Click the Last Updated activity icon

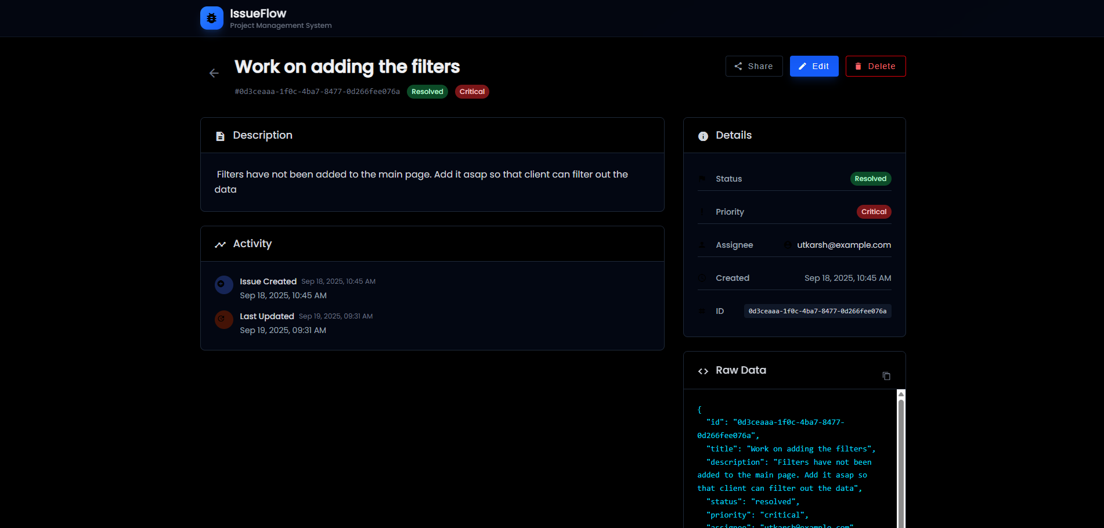click(223, 320)
